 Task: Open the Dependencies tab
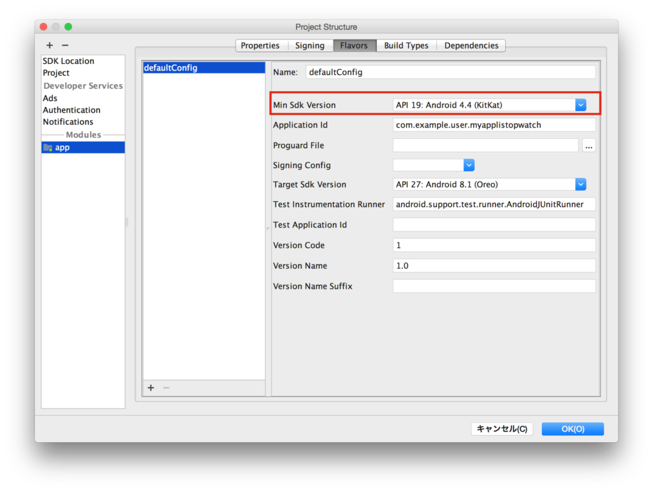[x=471, y=45]
